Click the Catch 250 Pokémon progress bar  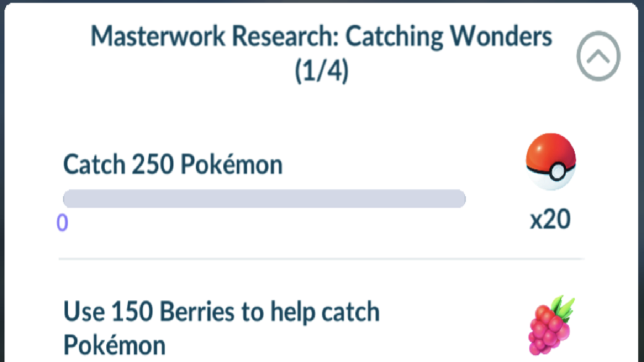coord(264,198)
